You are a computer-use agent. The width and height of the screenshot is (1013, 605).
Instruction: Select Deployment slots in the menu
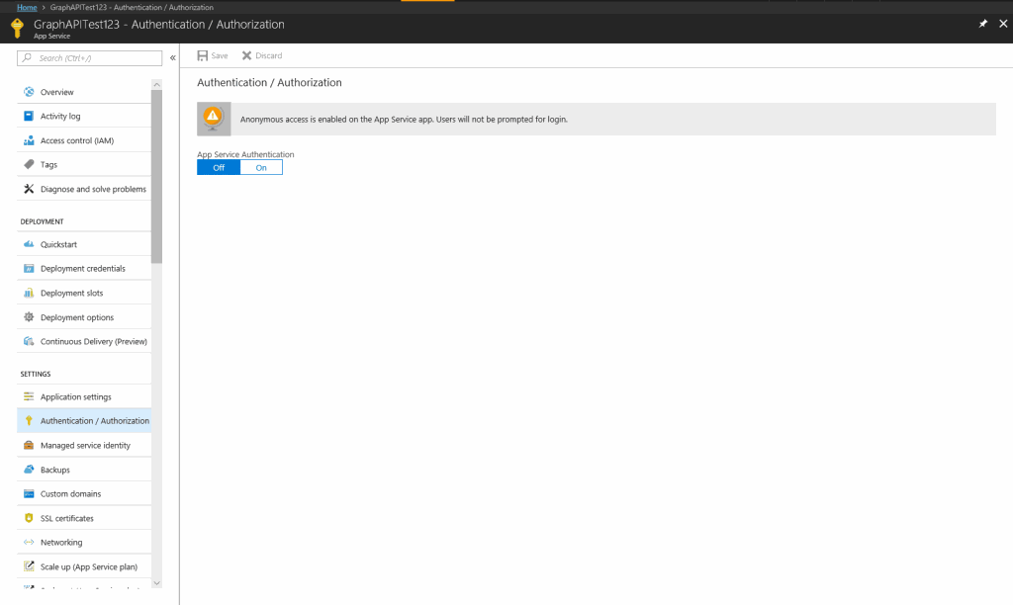click(84, 294)
